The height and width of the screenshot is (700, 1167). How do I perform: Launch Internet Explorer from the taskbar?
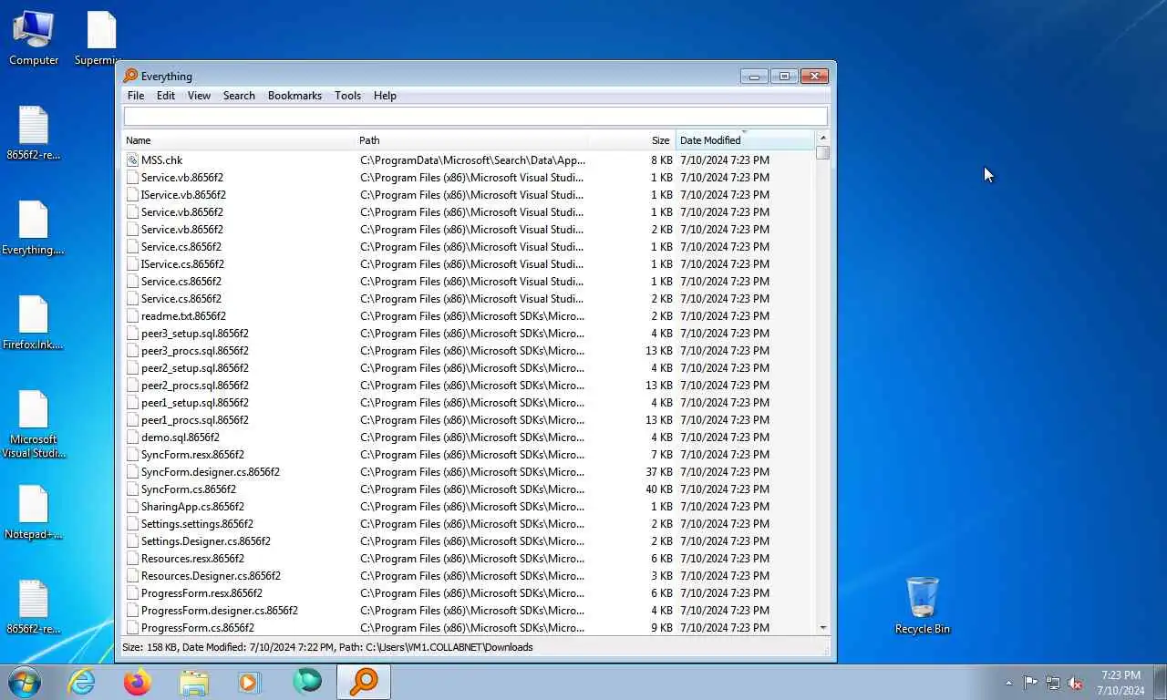(x=81, y=682)
